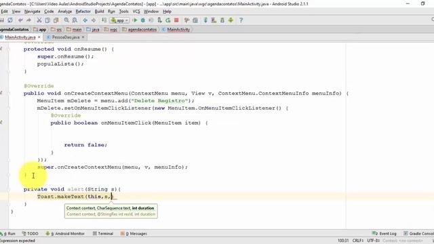The width and height of the screenshot is (434, 244).
Task: Click the MainActivity breadcrumb class
Action: (176, 29)
